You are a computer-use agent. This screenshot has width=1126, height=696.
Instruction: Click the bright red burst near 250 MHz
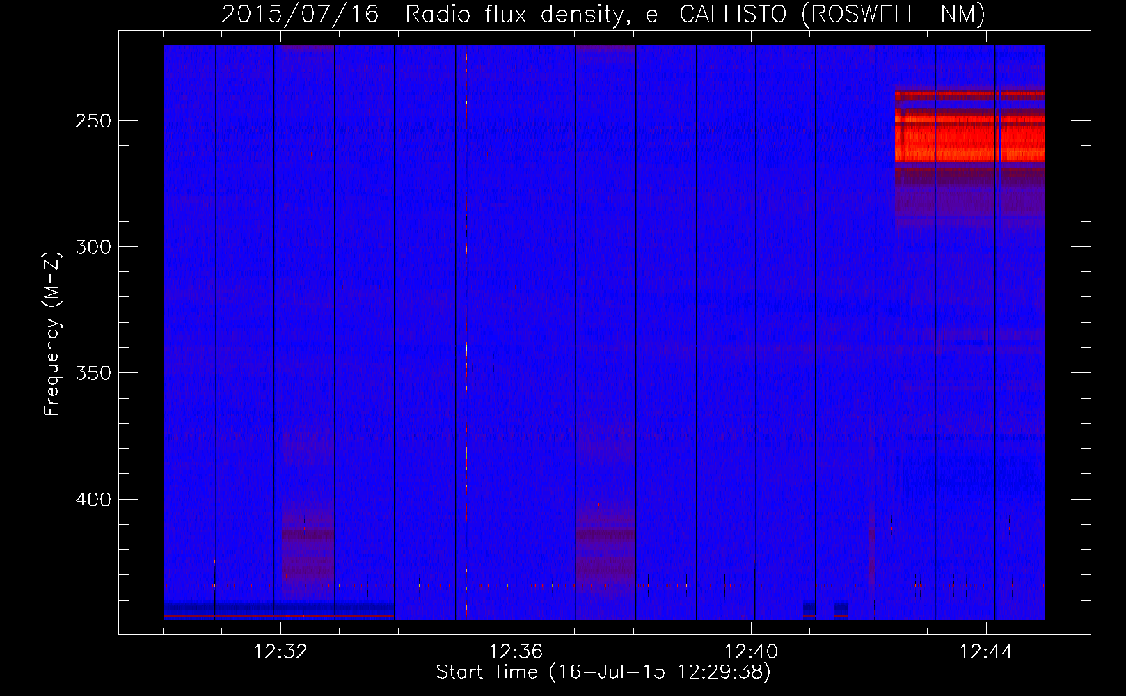(970, 127)
